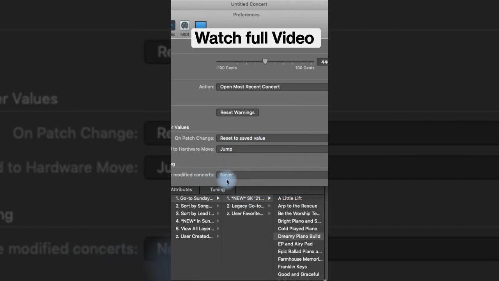
Task: Open the Hardware Move Jump dropdown
Action: point(272,149)
